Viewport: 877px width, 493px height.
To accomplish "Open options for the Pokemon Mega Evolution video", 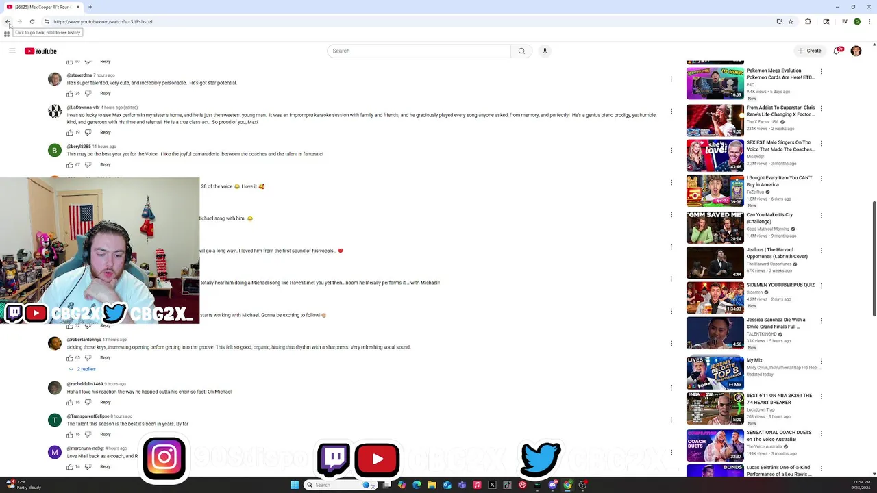I will point(821,71).
